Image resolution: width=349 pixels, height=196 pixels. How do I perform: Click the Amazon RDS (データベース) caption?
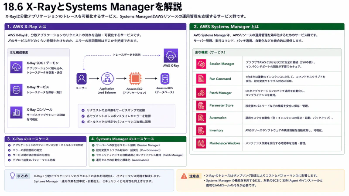click(164, 90)
